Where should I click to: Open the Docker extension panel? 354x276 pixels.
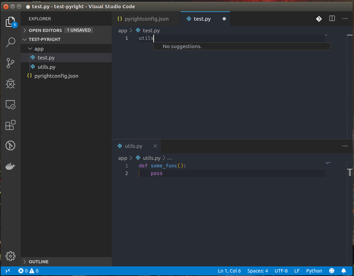[x=10, y=166]
